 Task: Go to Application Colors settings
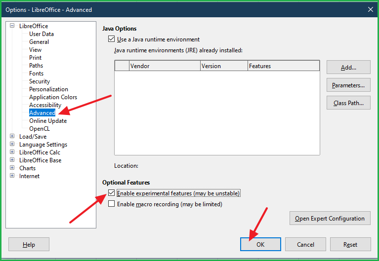click(53, 97)
